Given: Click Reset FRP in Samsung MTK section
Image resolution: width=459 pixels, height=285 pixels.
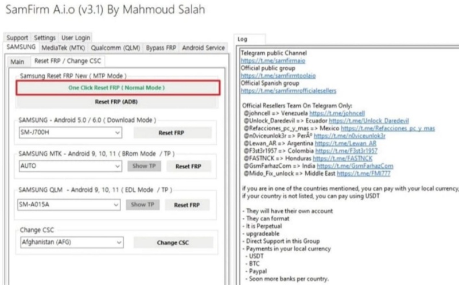Looking at the screenshot, I should [188, 166].
